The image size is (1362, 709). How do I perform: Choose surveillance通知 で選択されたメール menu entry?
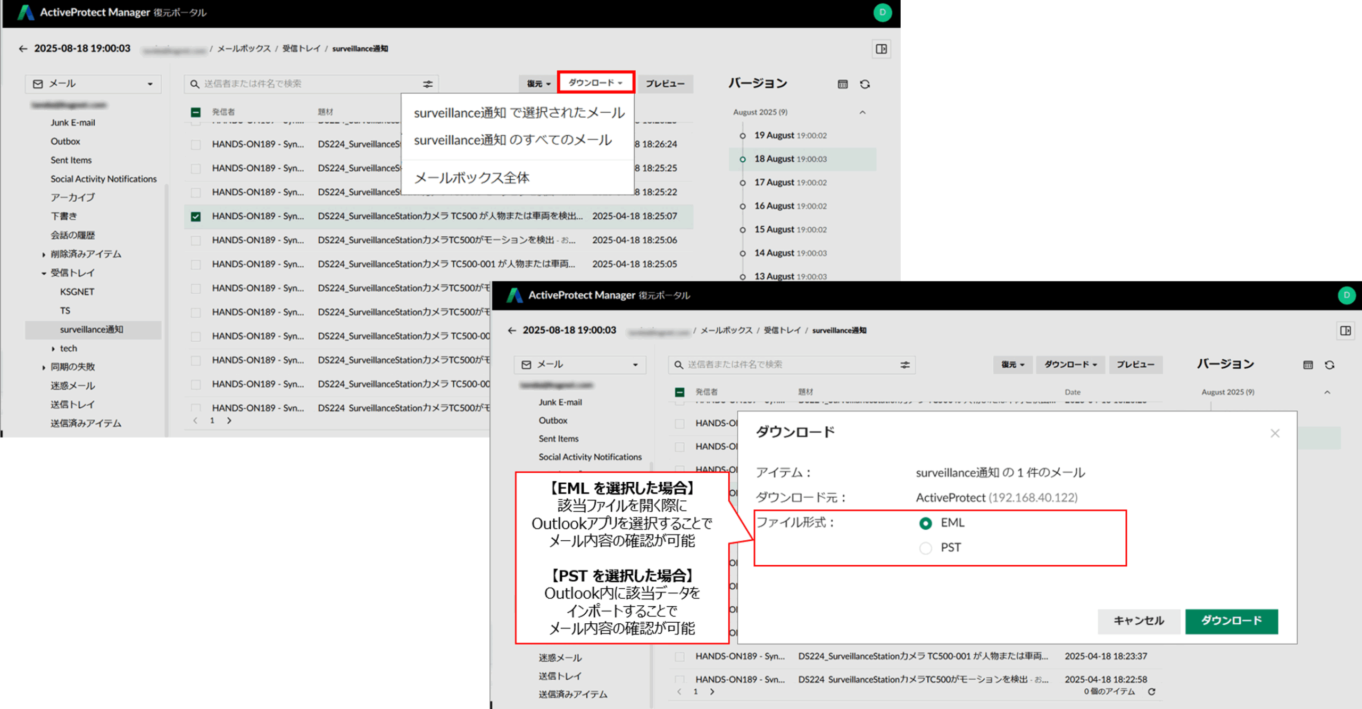pyautogui.click(x=519, y=112)
